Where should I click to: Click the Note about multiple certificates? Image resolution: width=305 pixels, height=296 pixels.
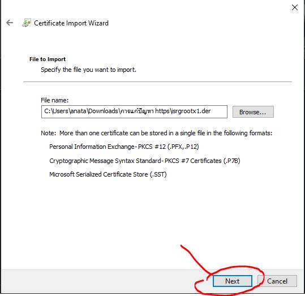tap(157, 133)
